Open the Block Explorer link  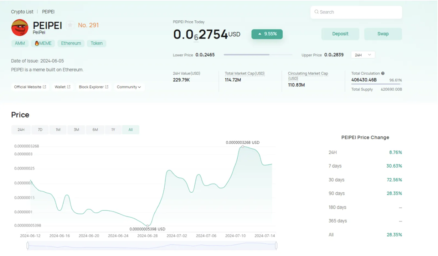[x=94, y=87]
